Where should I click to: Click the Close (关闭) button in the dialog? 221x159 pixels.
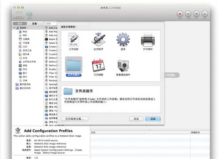click(136, 119)
